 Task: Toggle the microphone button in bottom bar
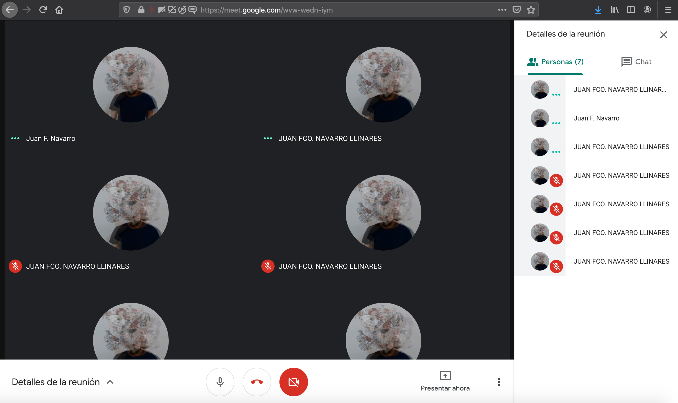tap(220, 382)
